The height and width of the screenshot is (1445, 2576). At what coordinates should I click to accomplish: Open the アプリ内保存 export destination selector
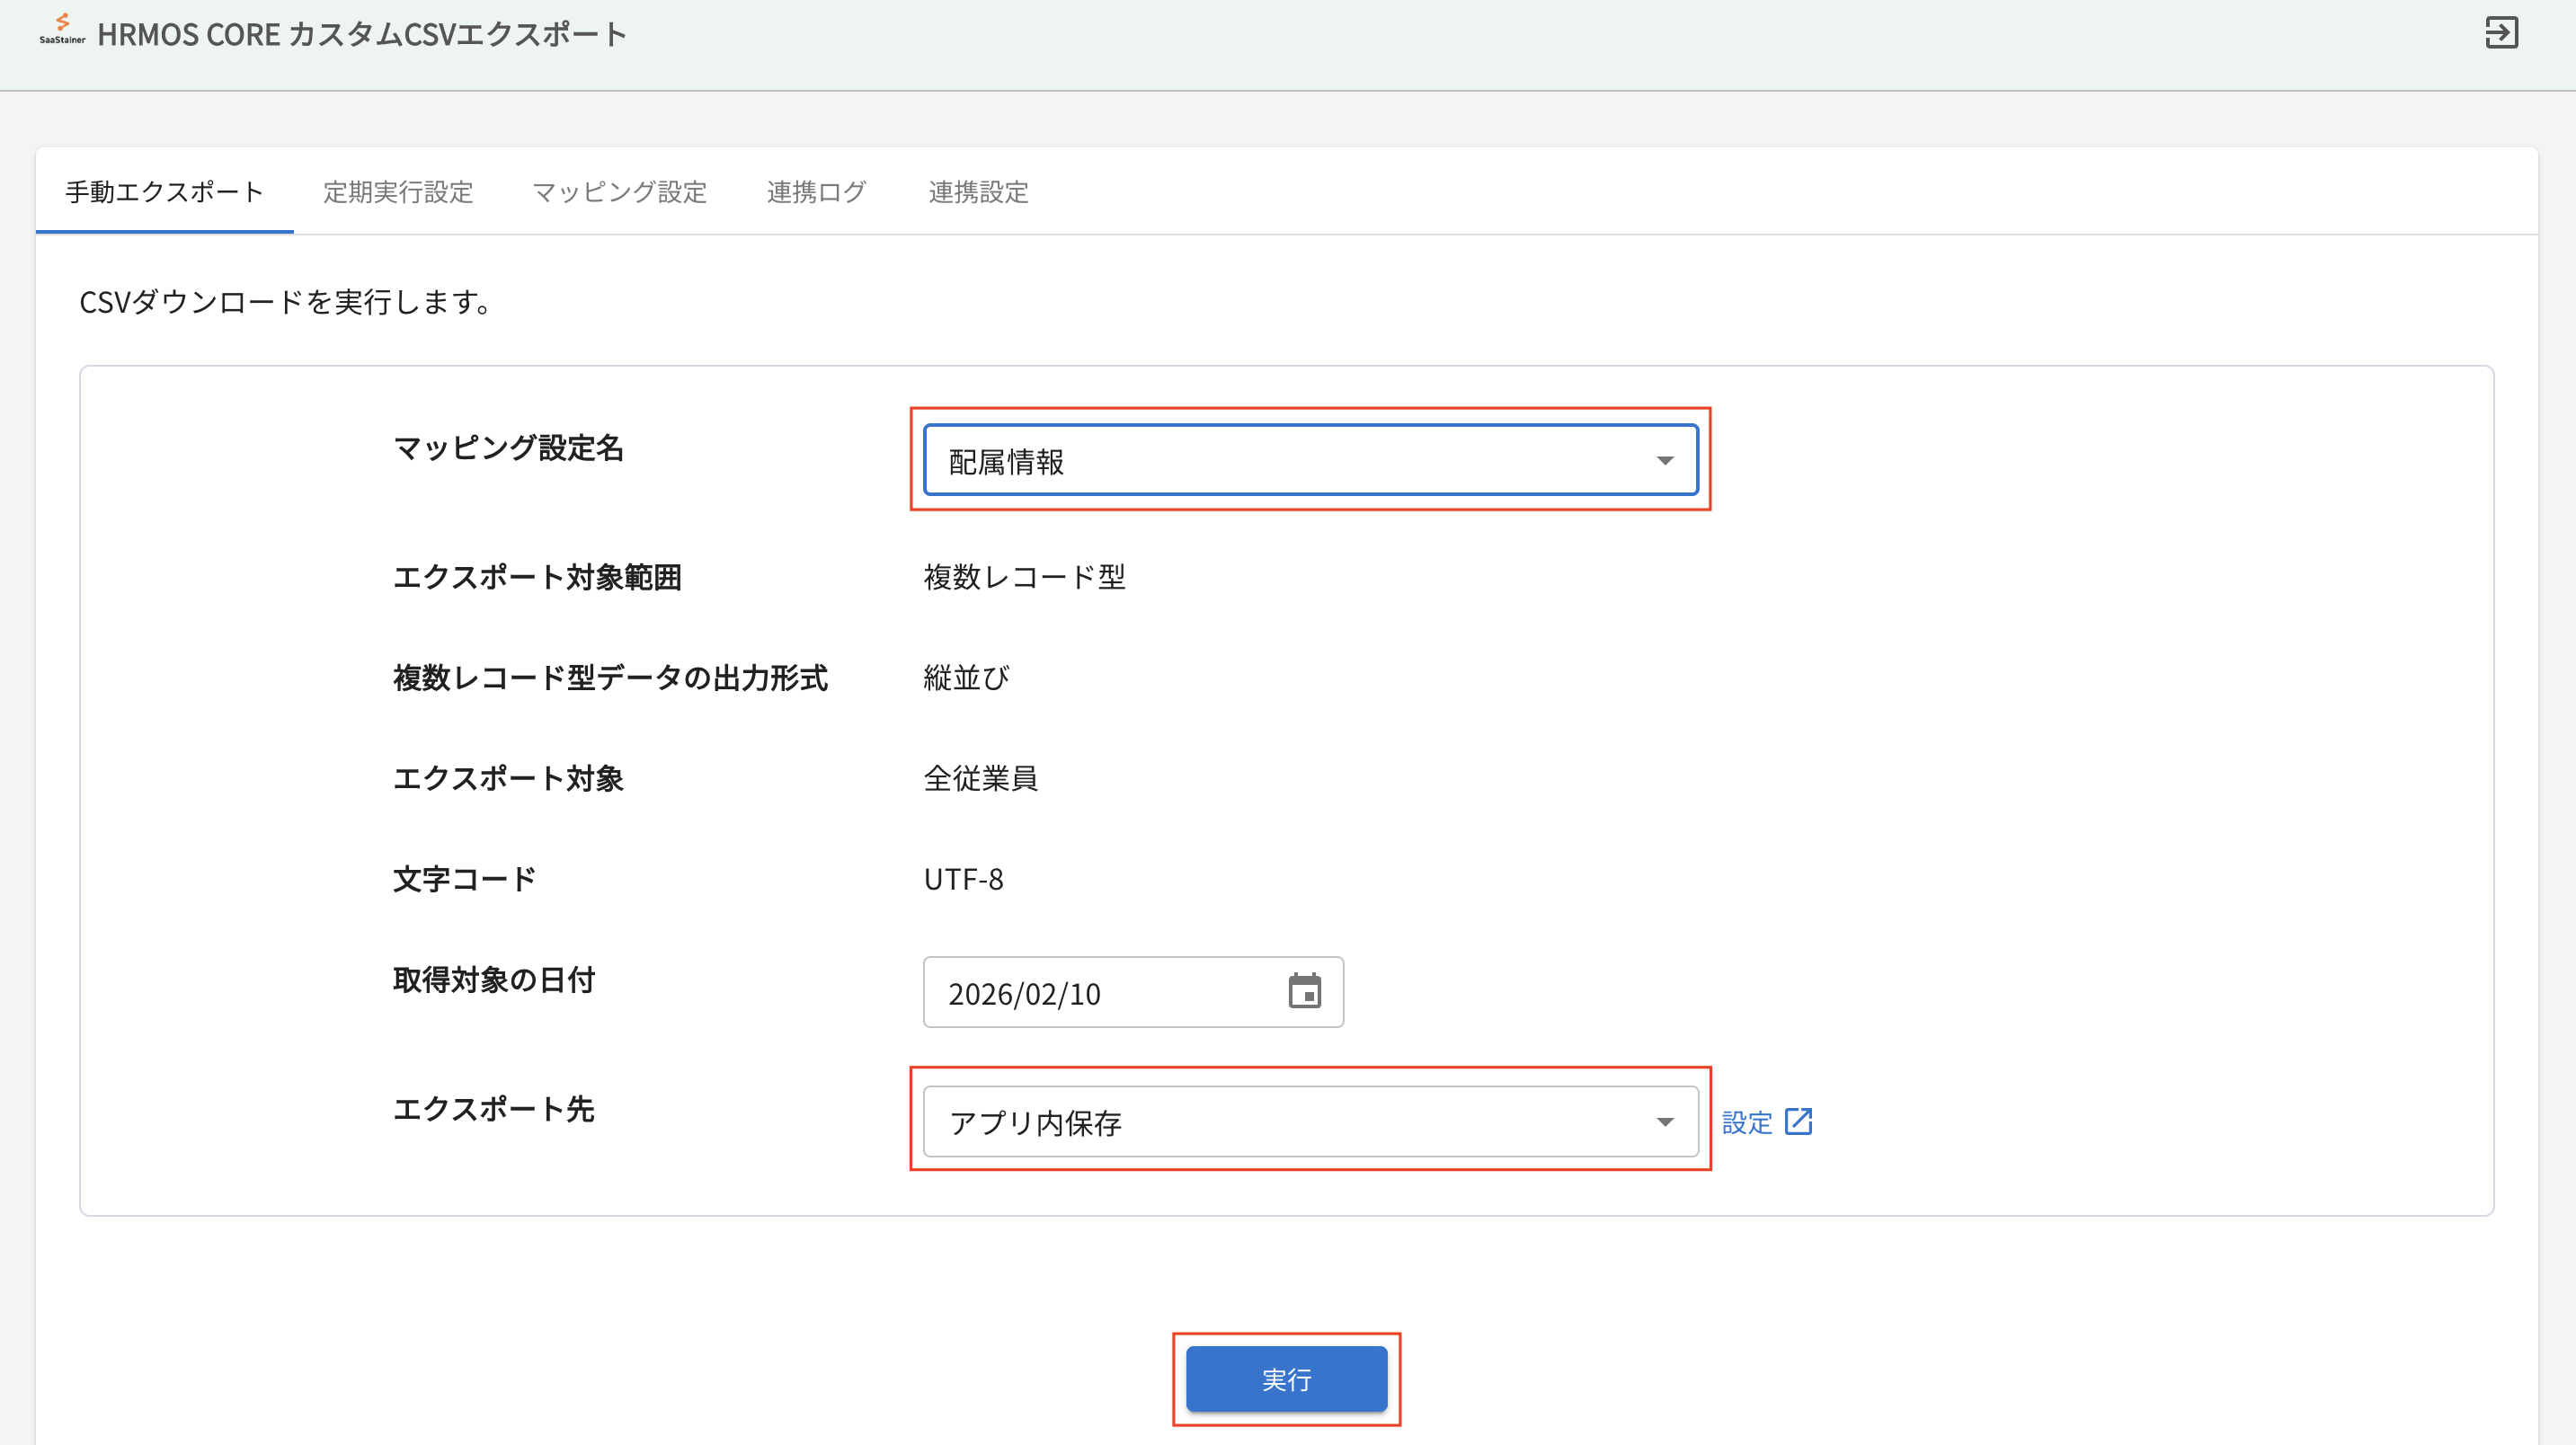tap(1290, 1122)
